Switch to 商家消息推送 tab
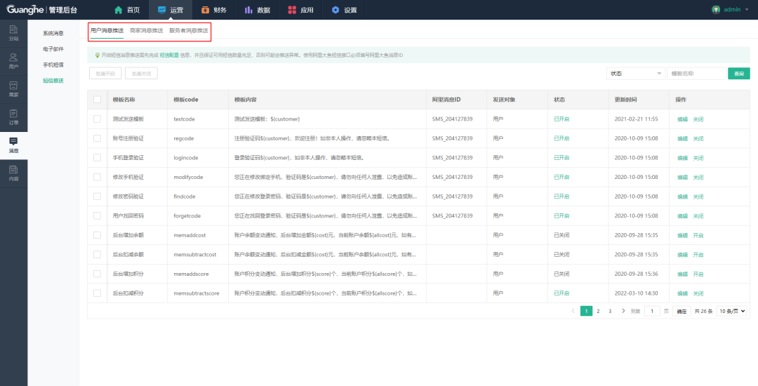 coord(147,30)
